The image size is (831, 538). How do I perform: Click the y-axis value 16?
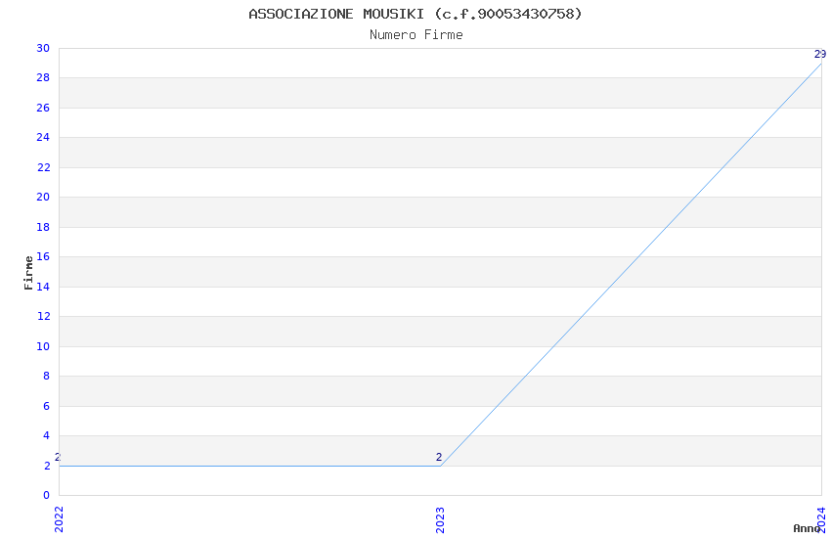(x=43, y=256)
